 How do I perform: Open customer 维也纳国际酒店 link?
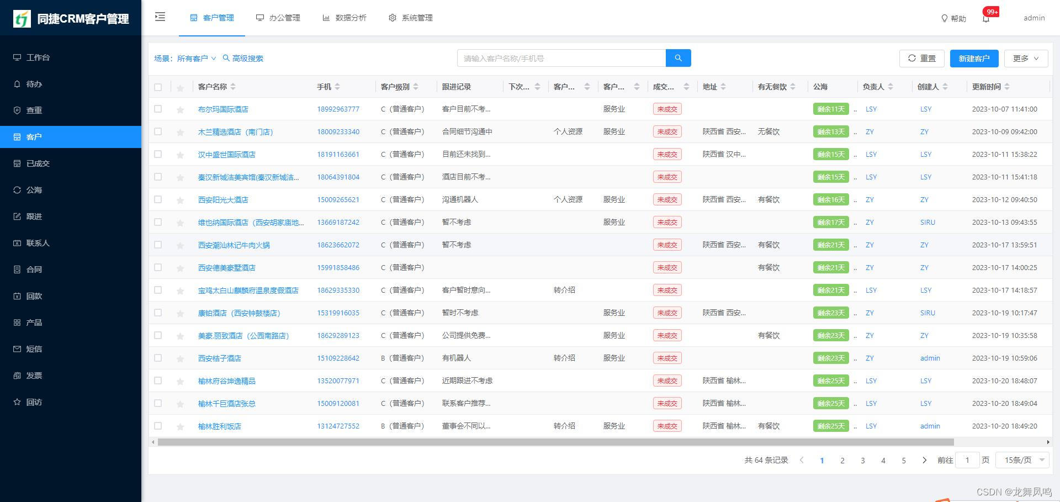click(x=251, y=223)
